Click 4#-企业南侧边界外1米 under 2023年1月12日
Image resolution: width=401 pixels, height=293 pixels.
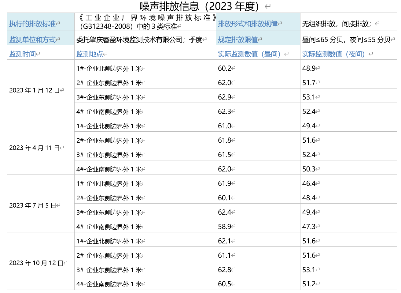point(109,112)
